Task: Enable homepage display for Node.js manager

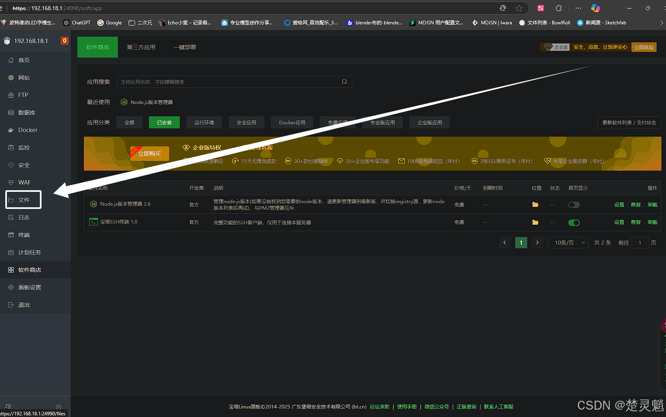Action: tap(574, 205)
